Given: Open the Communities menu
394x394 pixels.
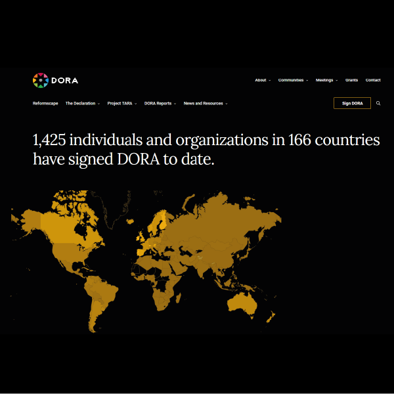Looking at the screenshot, I should (290, 80).
